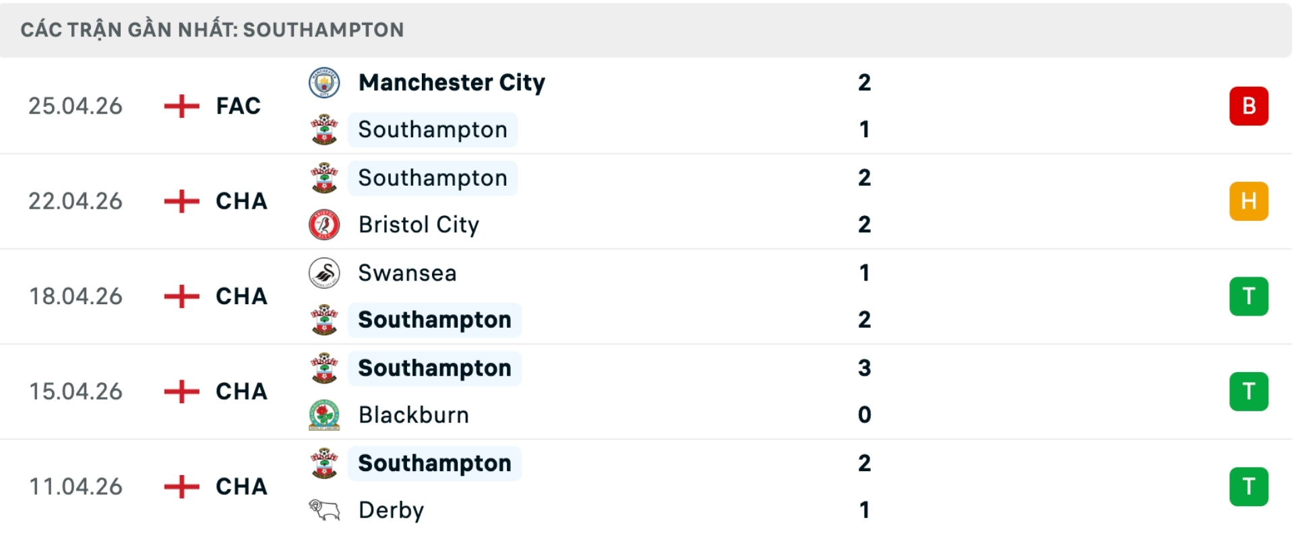Open Swansea team name link
Viewport: 1294px width, 533px height.
(x=407, y=273)
